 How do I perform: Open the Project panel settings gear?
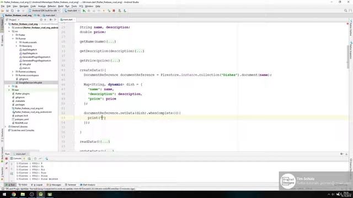50,20
